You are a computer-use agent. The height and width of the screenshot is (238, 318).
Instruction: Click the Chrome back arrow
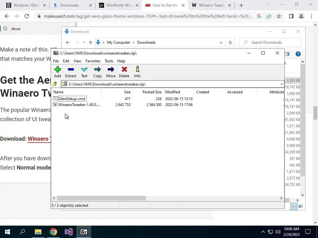click(7, 16)
